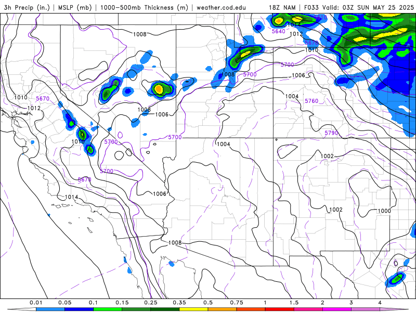Click the legend value '4'
416x312 pixels.
[x=380, y=303]
